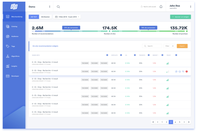
Task: Sort by the BASKET column header
Action: [x=155, y=55]
